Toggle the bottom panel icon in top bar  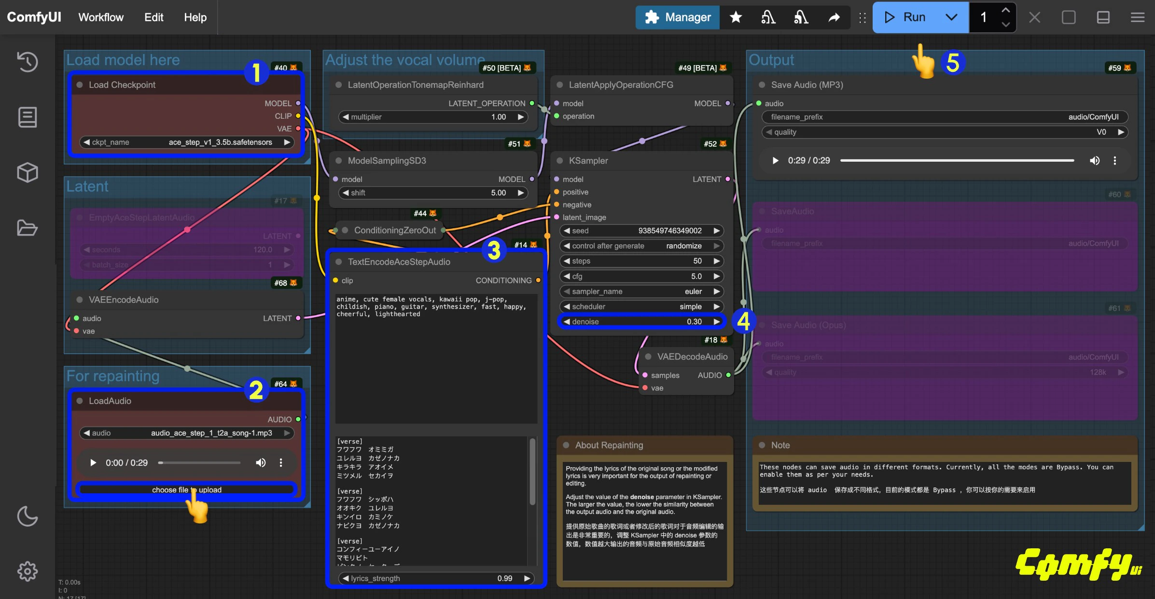1103,17
